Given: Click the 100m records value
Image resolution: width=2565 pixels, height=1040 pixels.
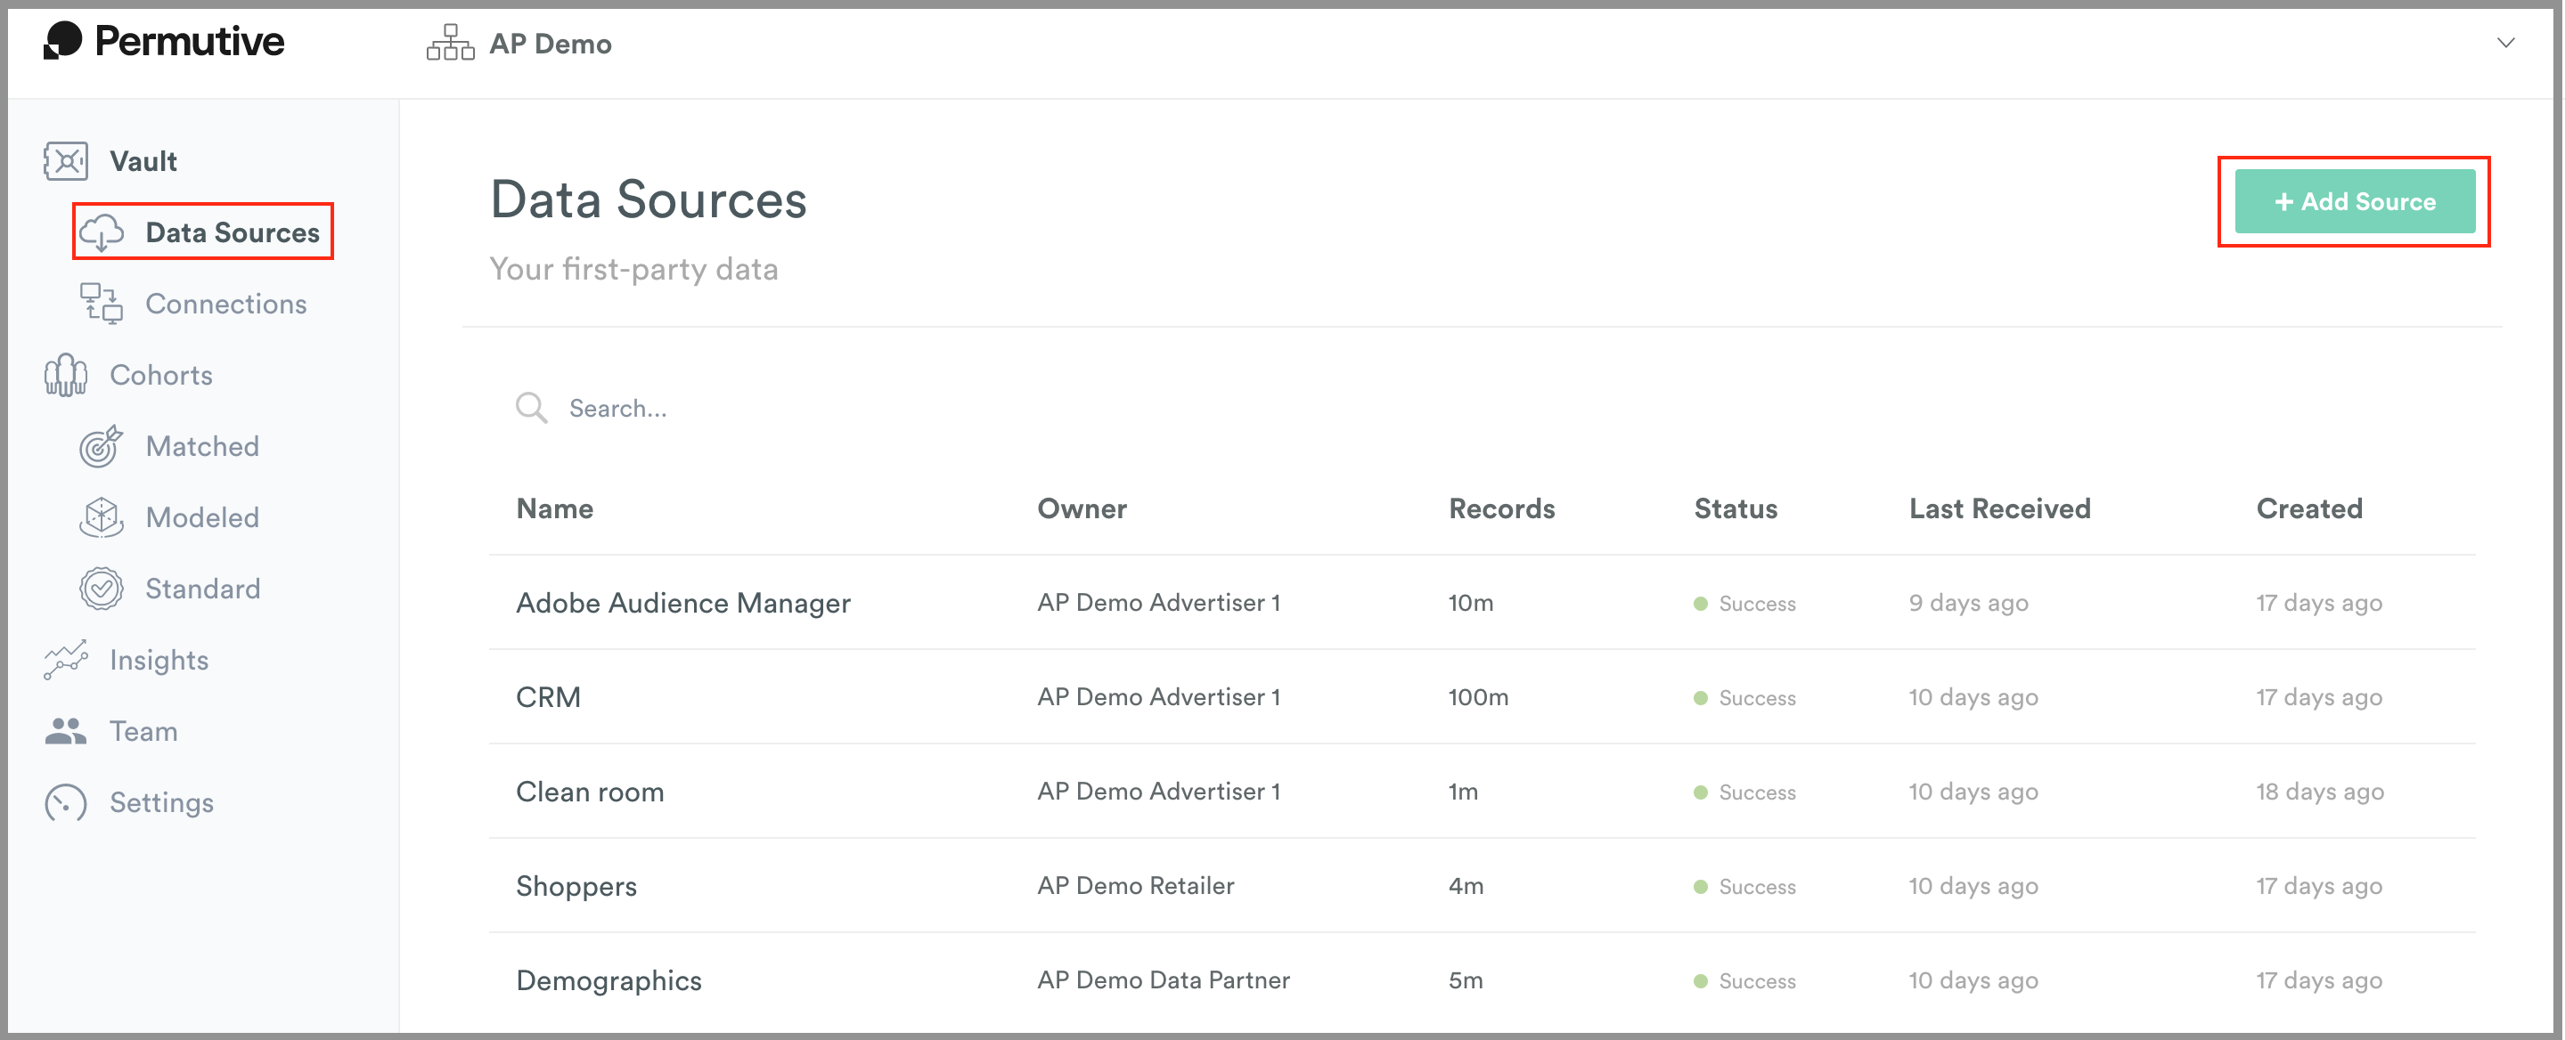Looking at the screenshot, I should 1478,698.
